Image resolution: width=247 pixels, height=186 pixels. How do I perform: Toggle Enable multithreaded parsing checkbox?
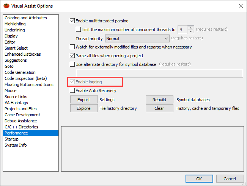click(72, 21)
